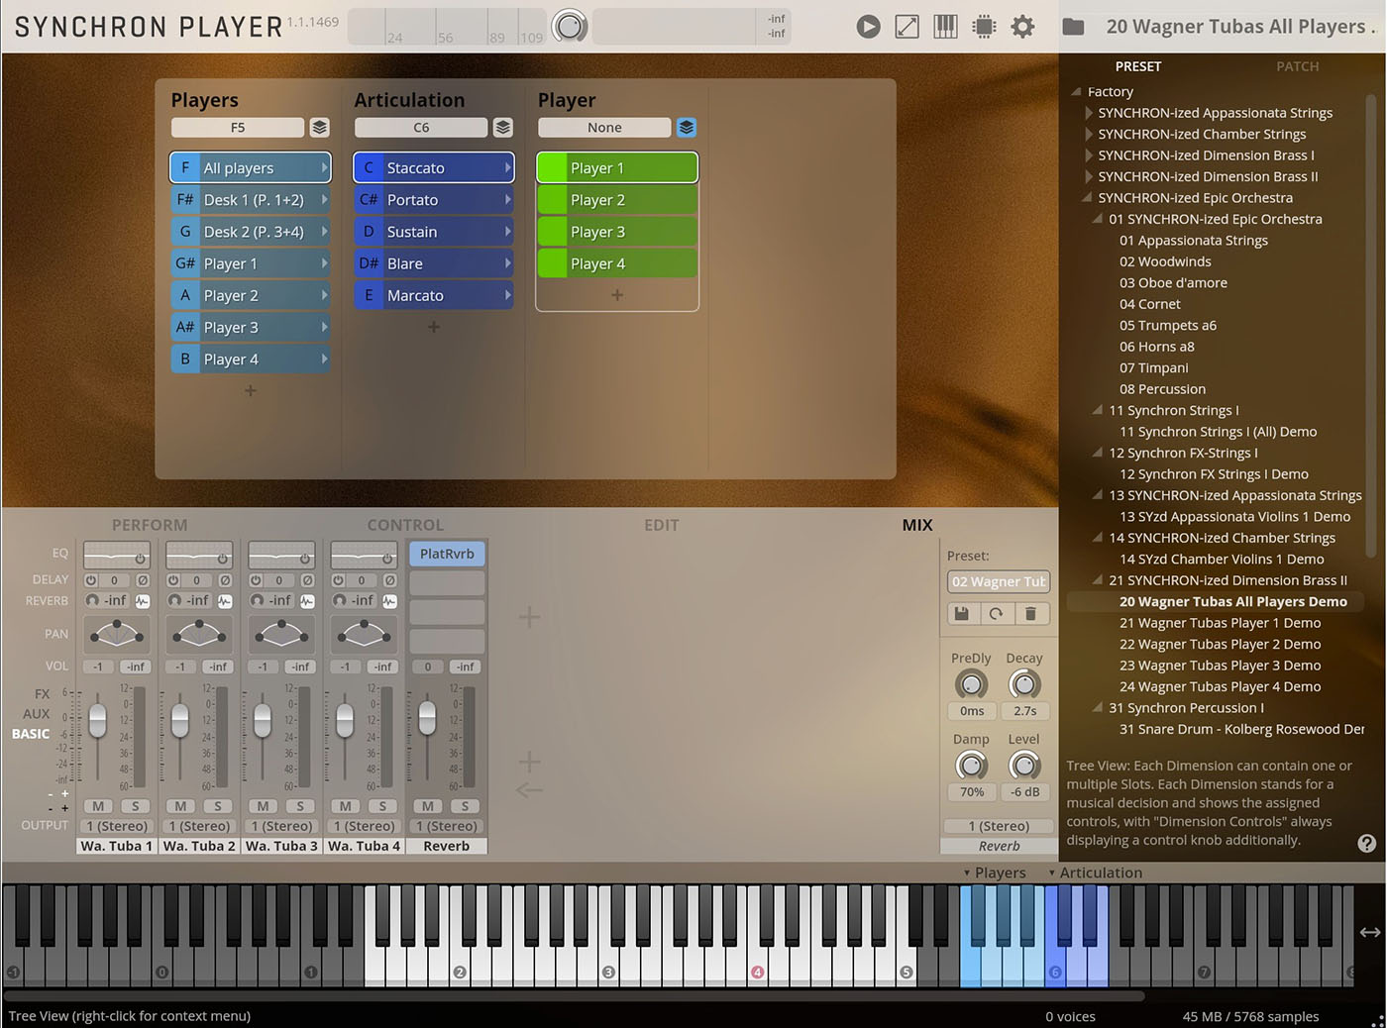Solo the Wa. Tuba 1 channel
Viewport: 1387px width, 1028px height.
[136, 806]
